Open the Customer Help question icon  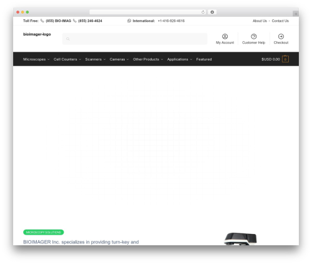pos(253,36)
